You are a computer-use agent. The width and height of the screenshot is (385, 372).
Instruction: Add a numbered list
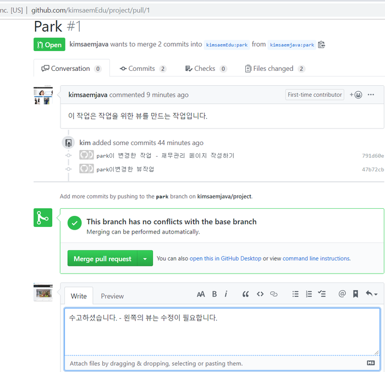309,294
